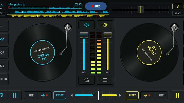Open the hamburger menu in the mixer
This screenshot has height=103, width=184.
(105, 80)
